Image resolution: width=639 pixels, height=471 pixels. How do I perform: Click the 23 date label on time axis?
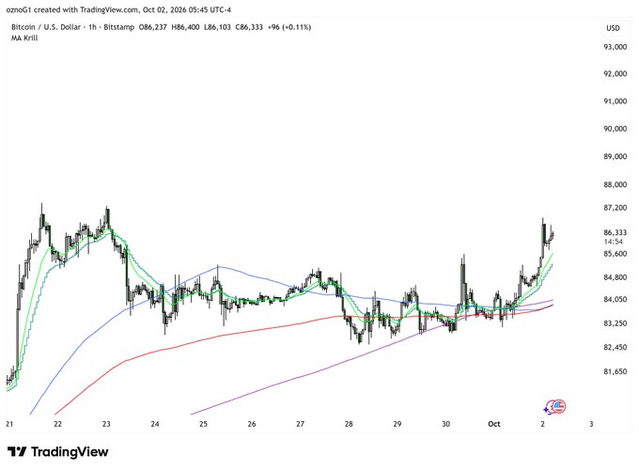[x=106, y=424]
